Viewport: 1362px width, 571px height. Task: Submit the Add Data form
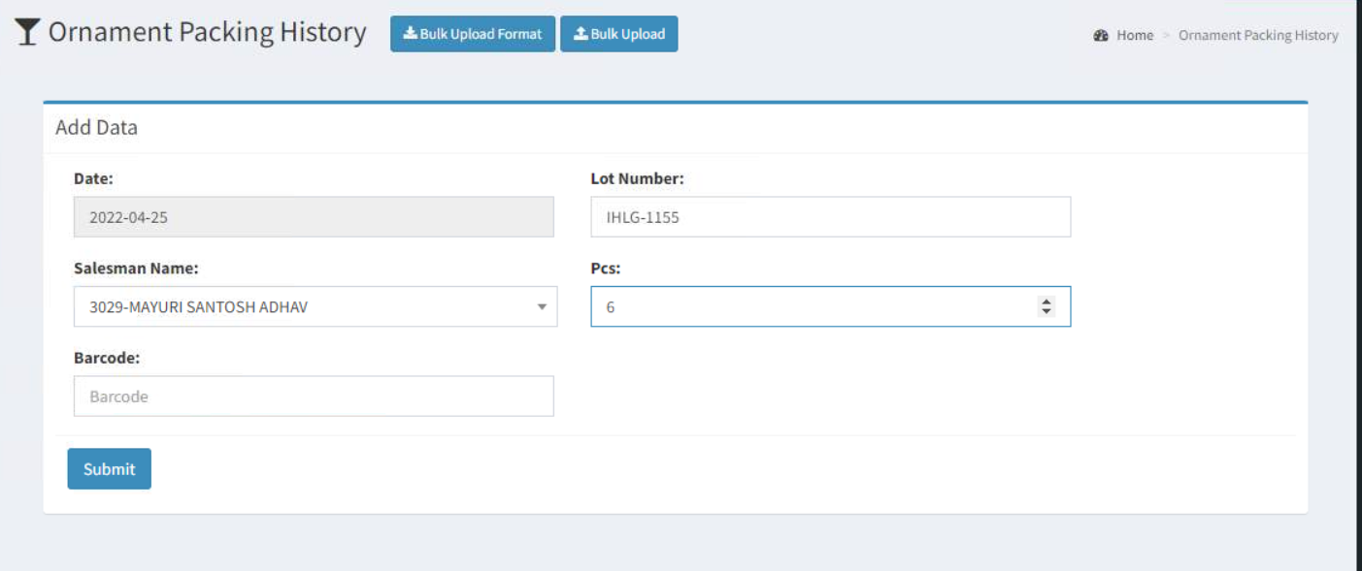(109, 469)
